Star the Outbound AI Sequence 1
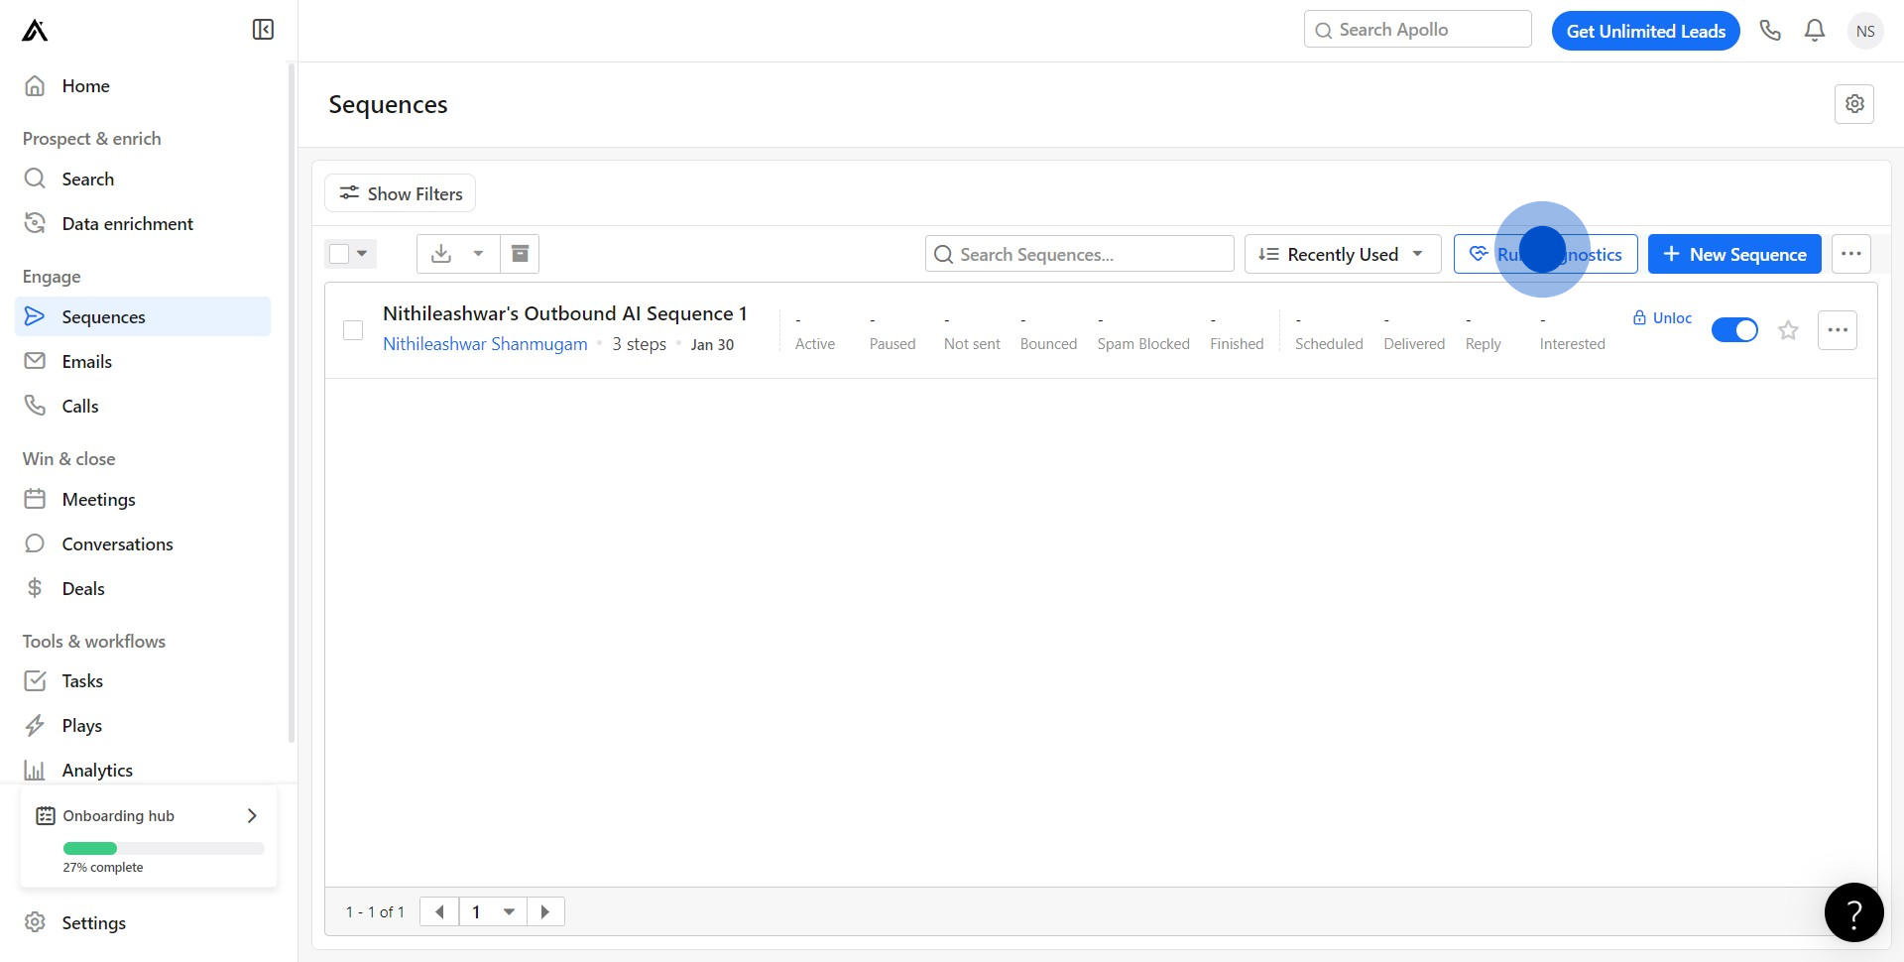The height and width of the screenshot is (962, 1904). coord(1788,330)
